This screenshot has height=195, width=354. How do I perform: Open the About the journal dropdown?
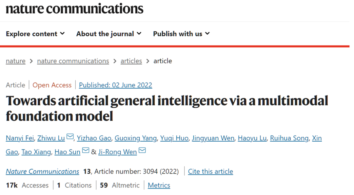[x=109, y=34]
